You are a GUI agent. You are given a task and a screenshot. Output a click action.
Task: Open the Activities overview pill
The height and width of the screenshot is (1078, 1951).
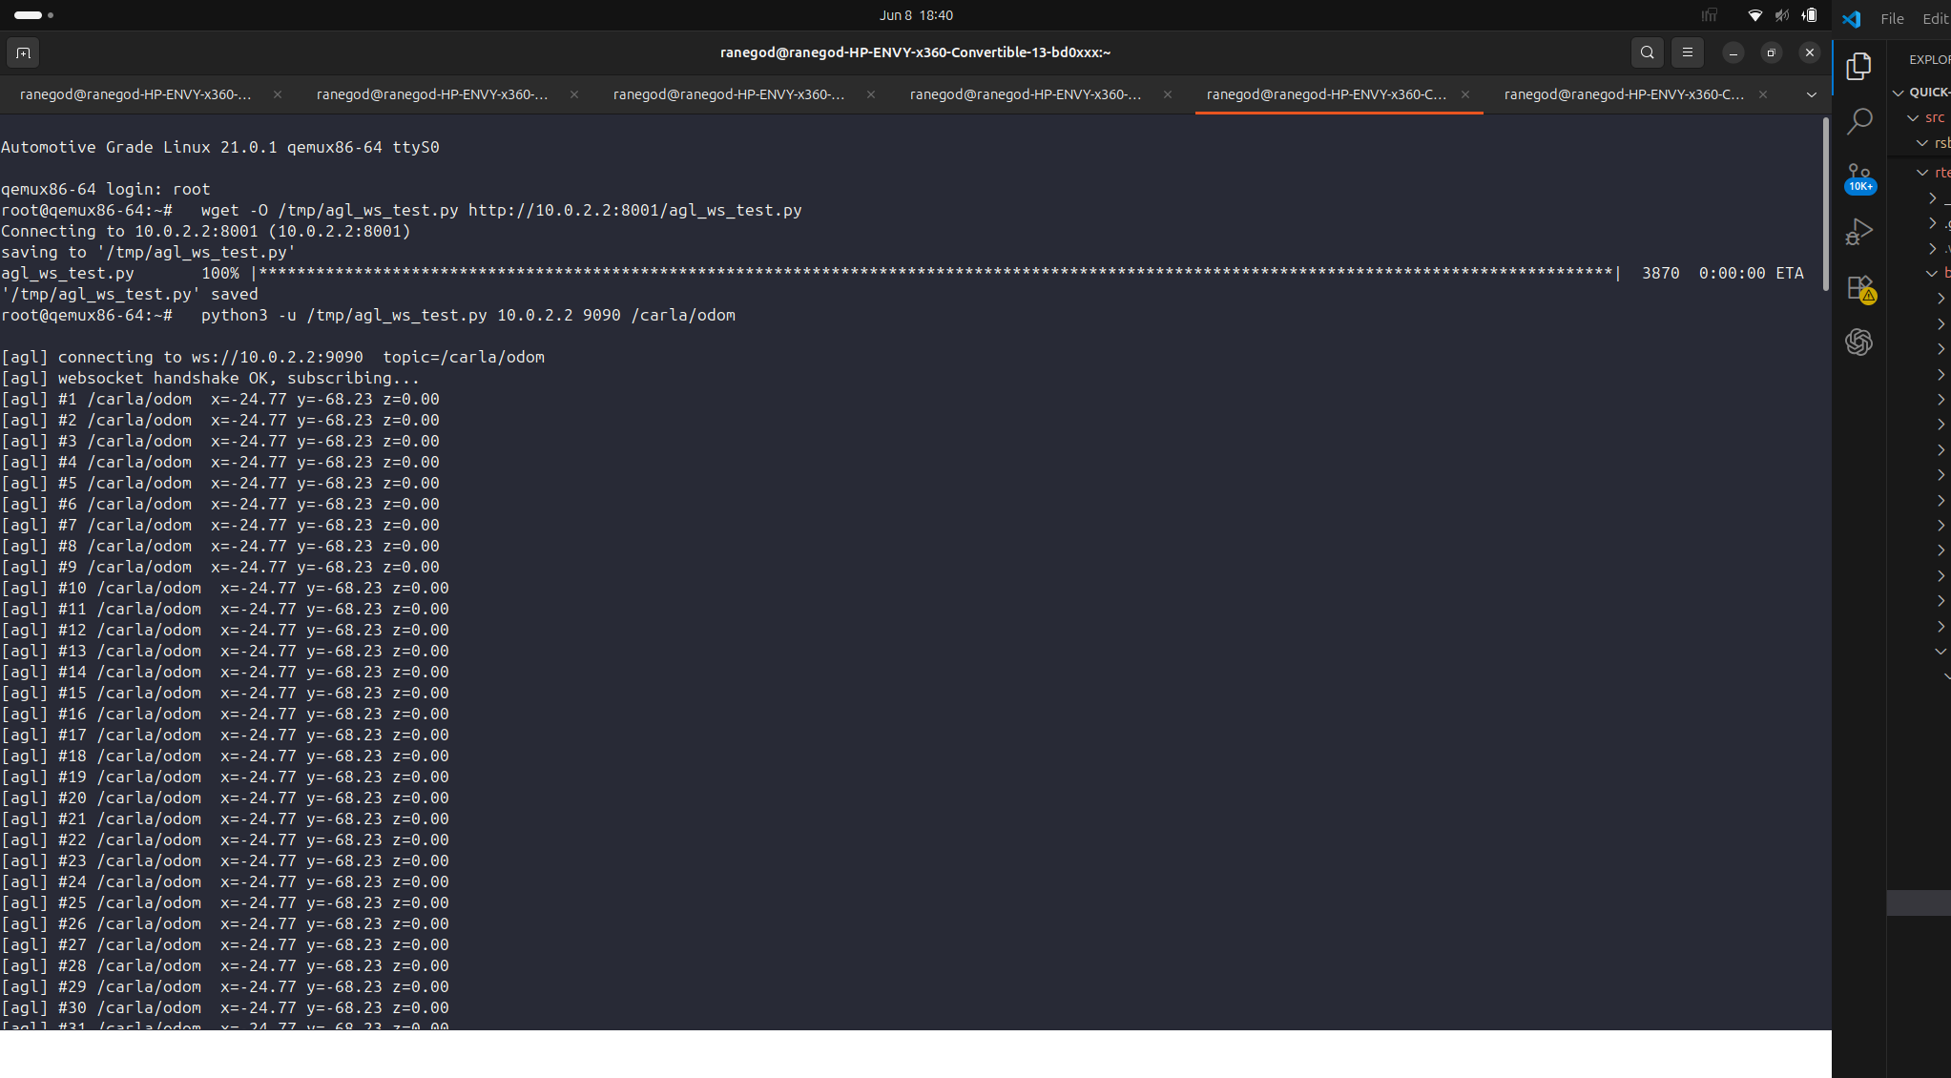point(33,15)
